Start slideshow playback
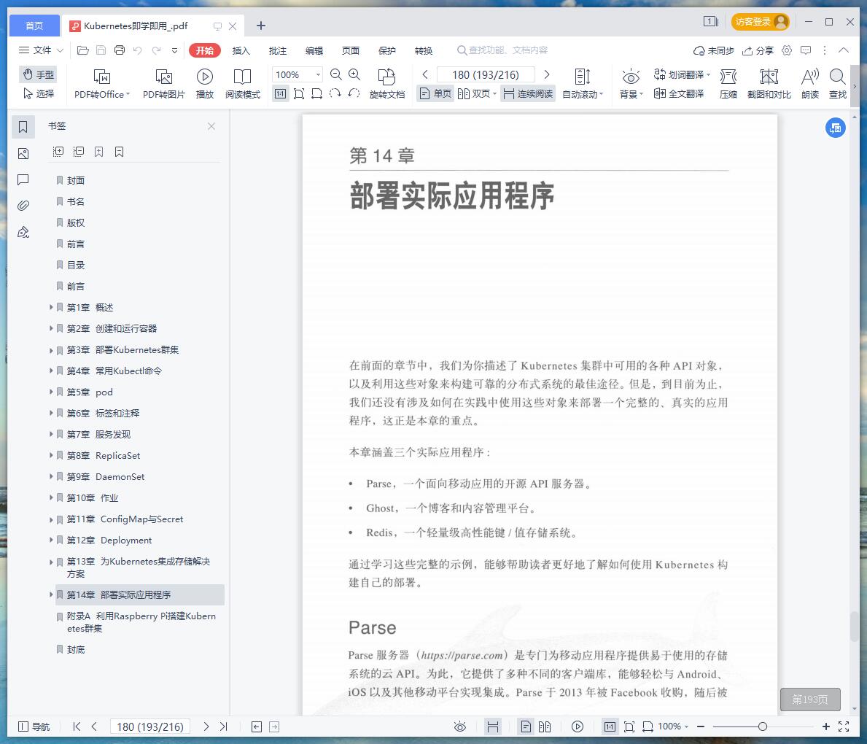 pyautogui.click(x=205, y=84)
